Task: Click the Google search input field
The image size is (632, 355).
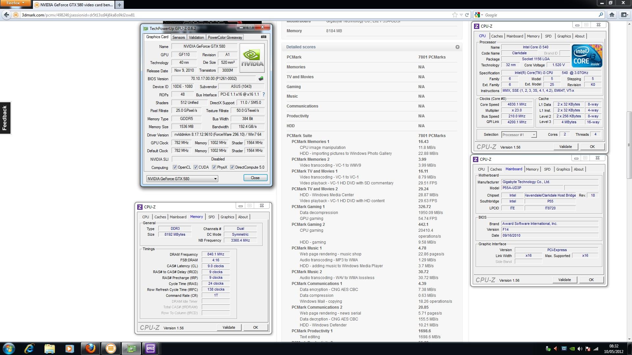Action: pyautogui.click(x=540, y=15)
